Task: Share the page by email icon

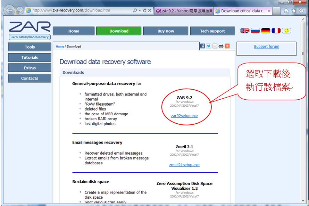Action: tap(215, 46)
